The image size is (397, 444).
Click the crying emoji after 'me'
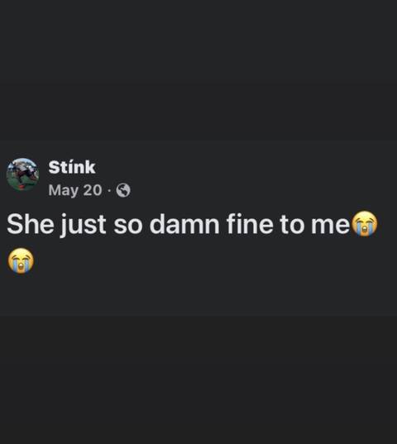[x=365, y=224]
